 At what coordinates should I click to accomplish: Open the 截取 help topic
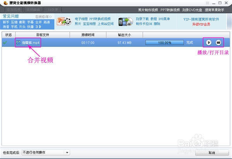22,22
